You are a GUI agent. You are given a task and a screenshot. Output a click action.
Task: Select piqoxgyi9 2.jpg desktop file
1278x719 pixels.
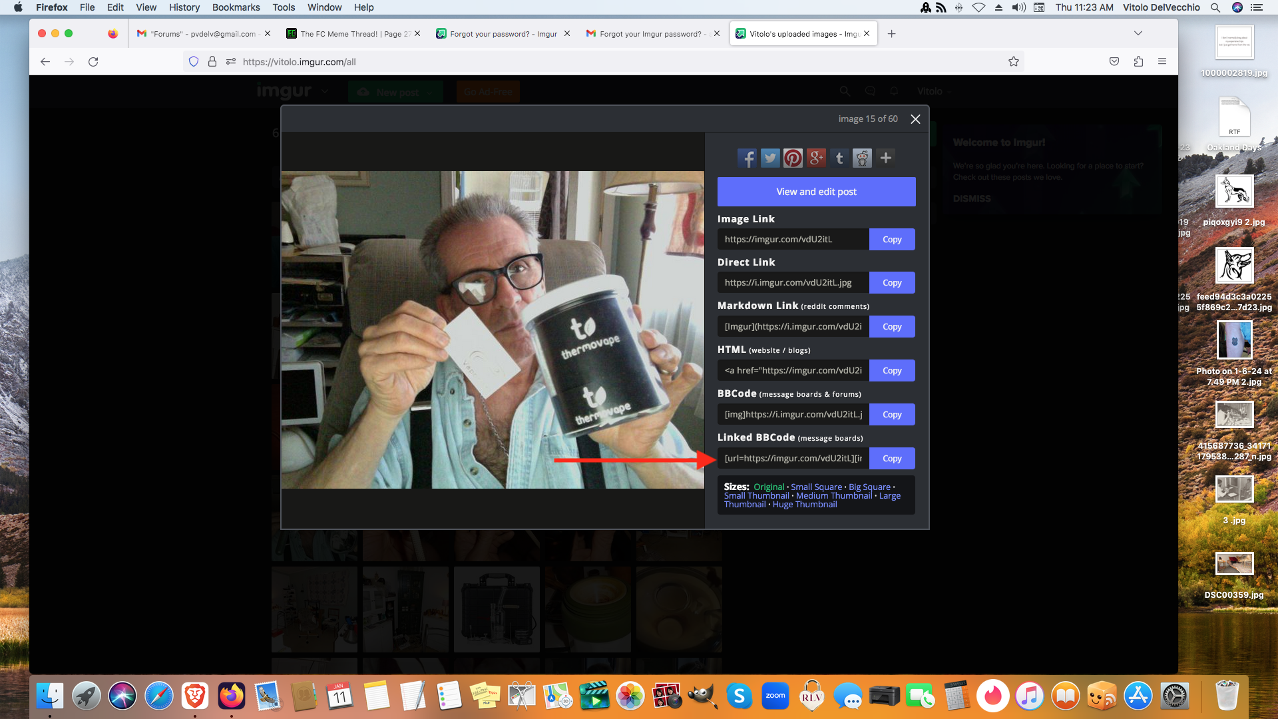point(1234,201)
